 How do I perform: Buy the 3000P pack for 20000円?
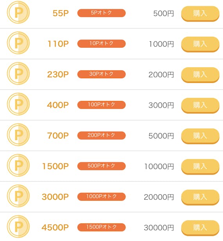point(200,197)
